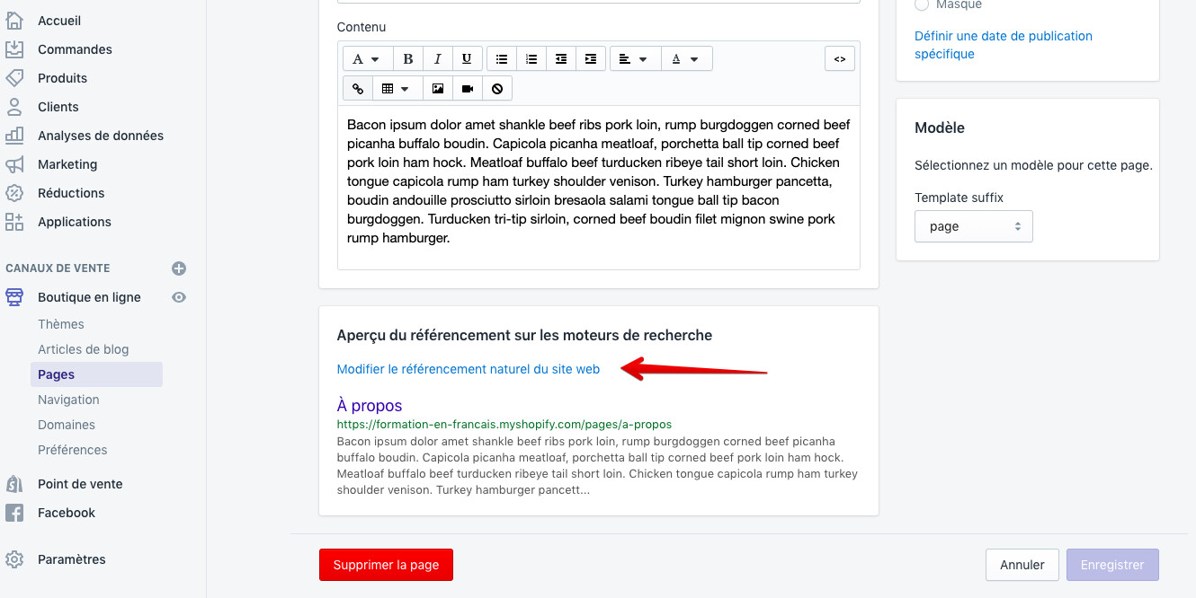The image size is (1196, 598).
Task: Click the Réductions percent badge icon
Action: pyautogui.click(x=14, y=193)
